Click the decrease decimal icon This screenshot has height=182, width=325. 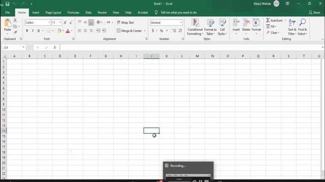pyautogui.click(x=180, y=31)
